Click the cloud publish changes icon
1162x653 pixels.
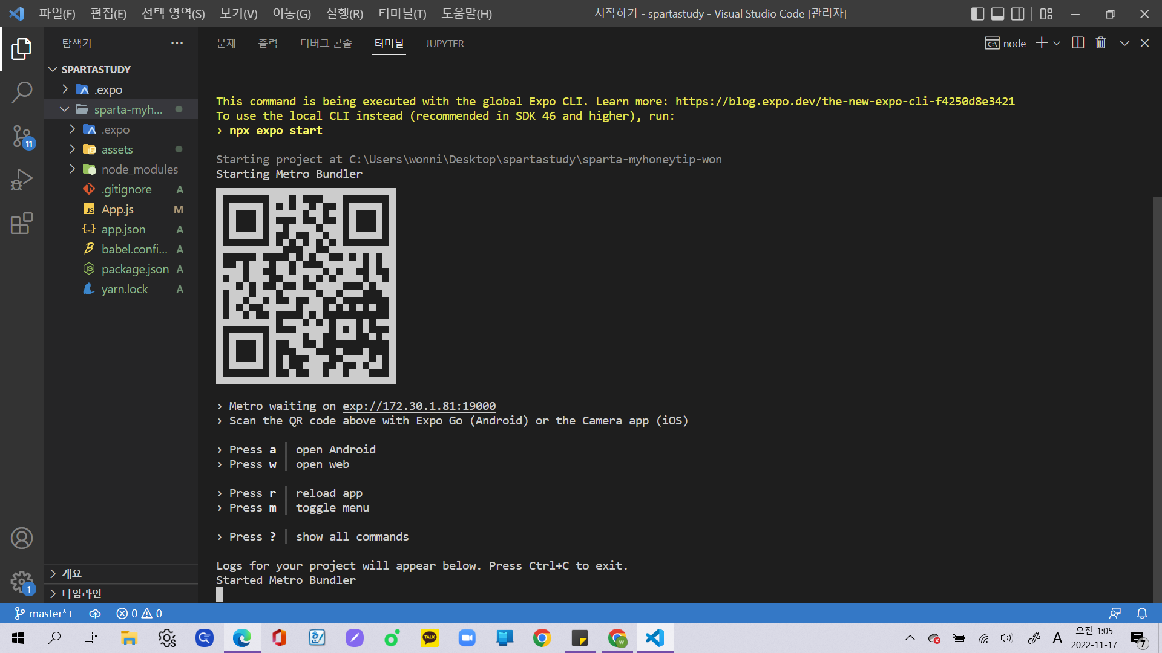[x=95, y=614]
